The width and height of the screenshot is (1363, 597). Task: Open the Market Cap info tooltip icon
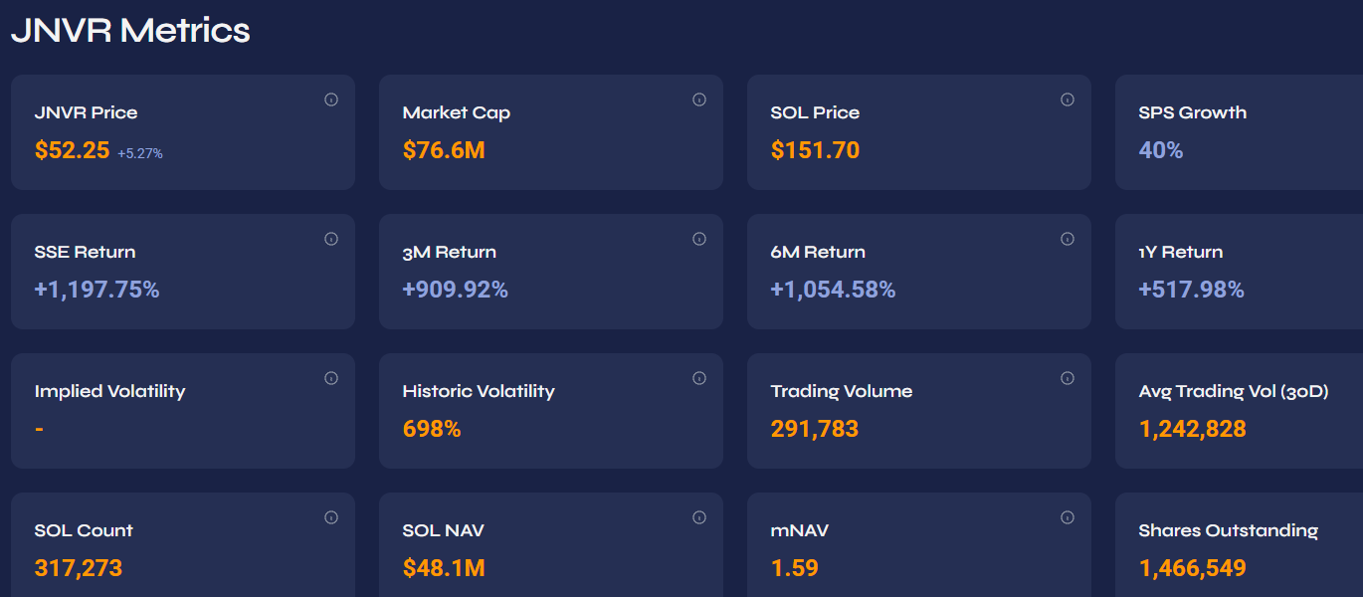699,99
